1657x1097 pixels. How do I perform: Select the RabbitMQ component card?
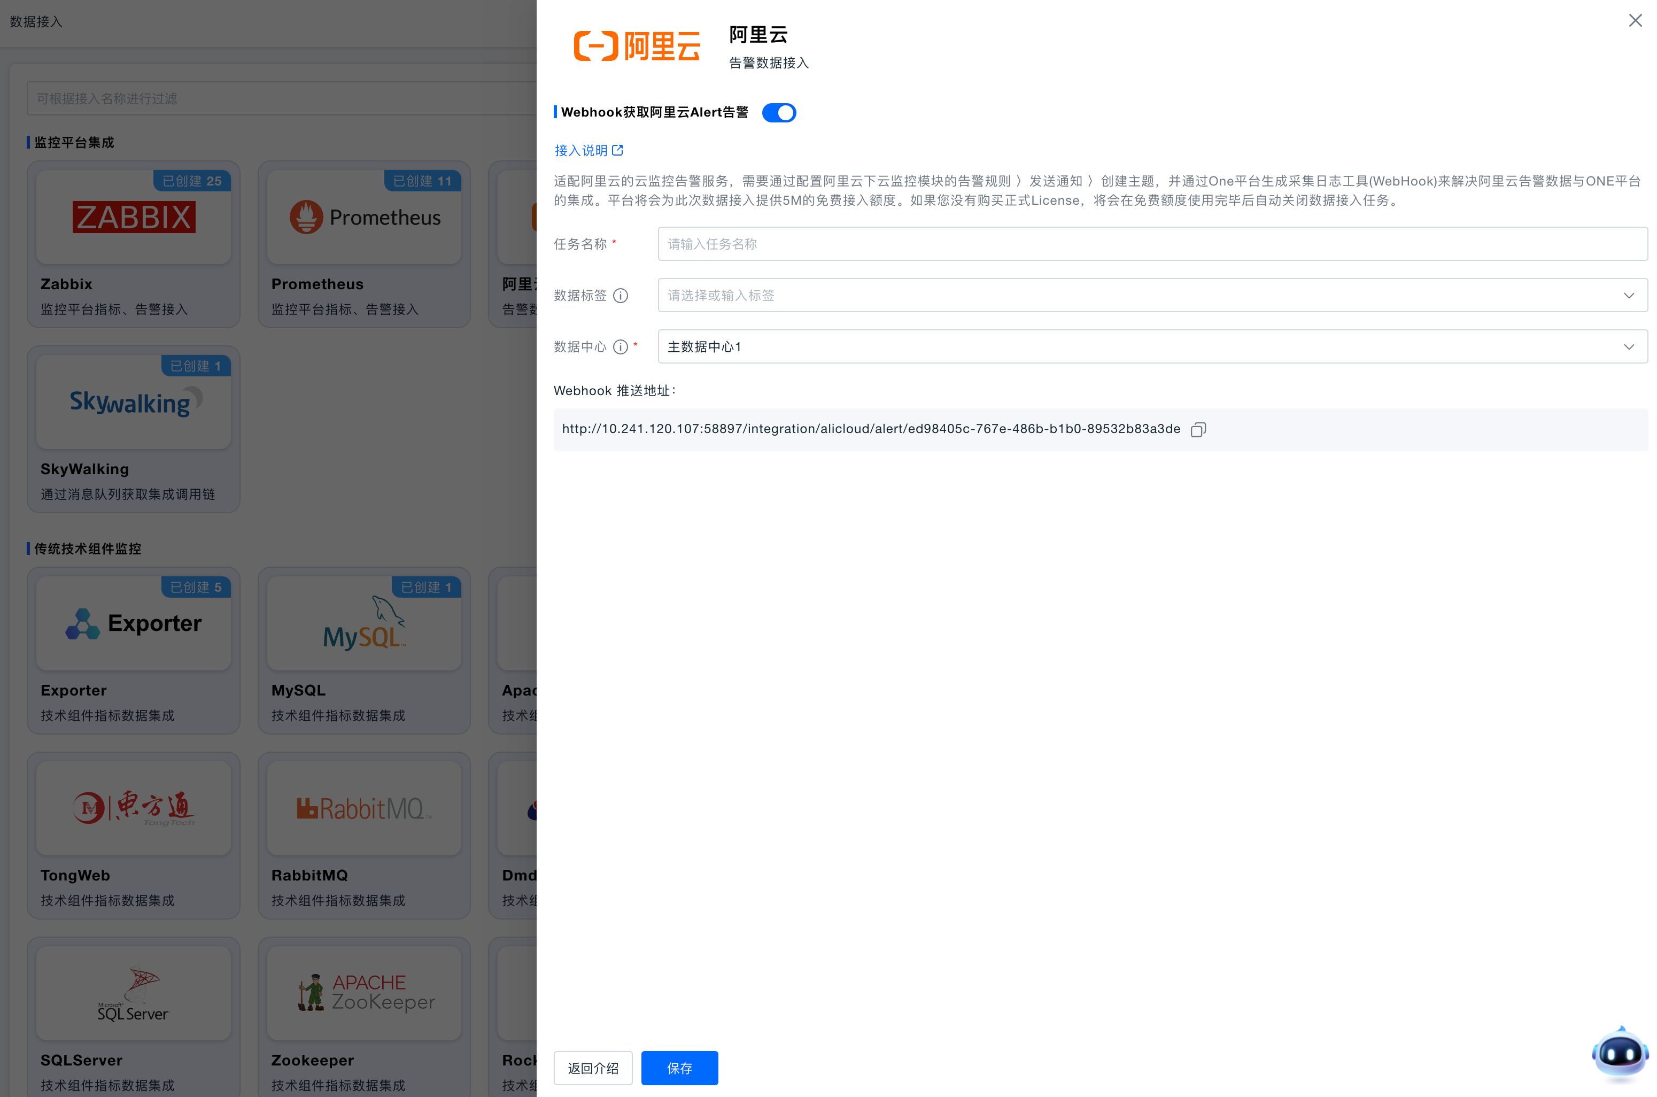pyautogui.click(x=363, y=835)
